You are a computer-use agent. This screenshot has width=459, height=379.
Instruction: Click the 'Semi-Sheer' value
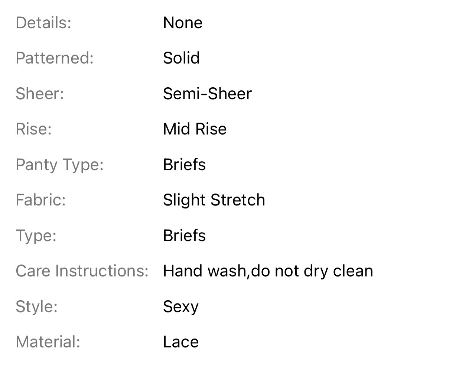pyautogui.click(x=207, y=94)
